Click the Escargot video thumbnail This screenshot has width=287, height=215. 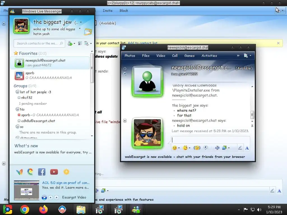27,190
